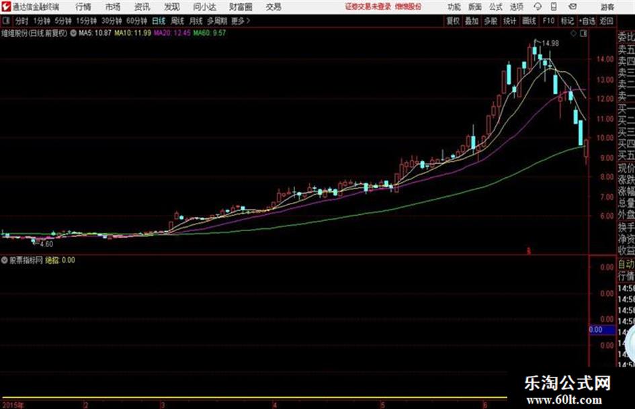Switch to the 30分钟 period tab
The width and height of the screenshot is (635, 409).
[x=112, y=21]
